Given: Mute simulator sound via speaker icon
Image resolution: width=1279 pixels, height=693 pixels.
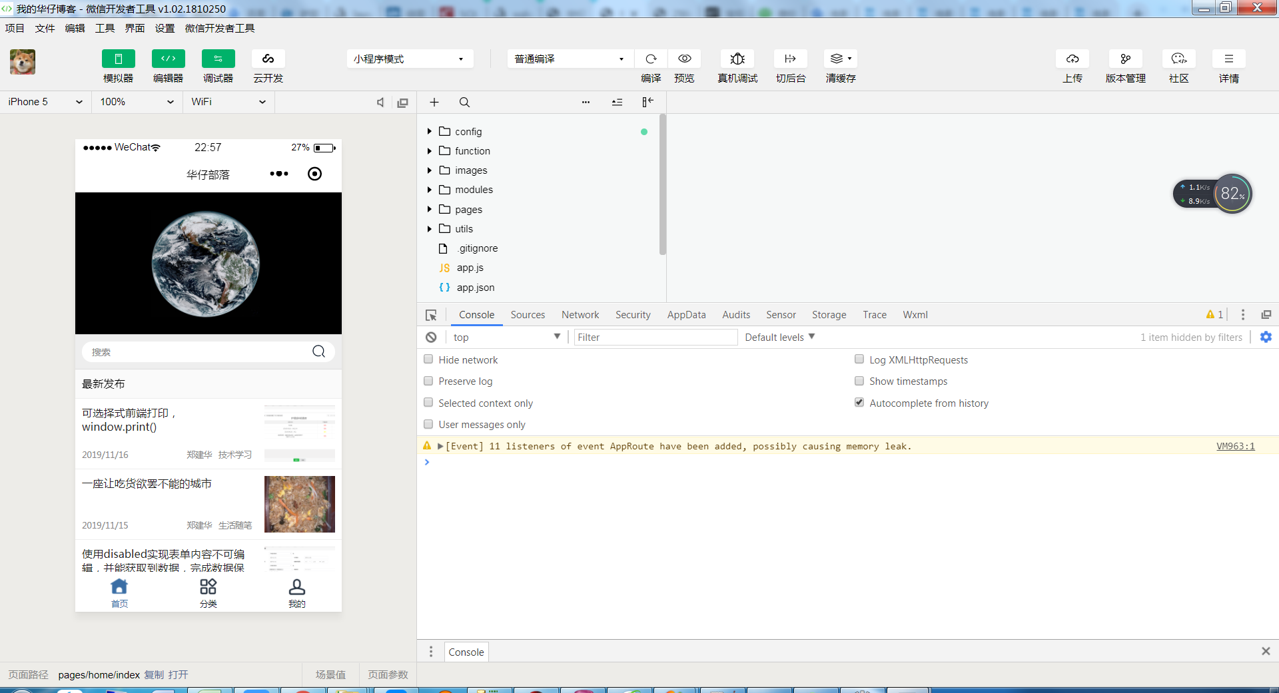Looking at the screenshot, I should [x=380, y=103].
